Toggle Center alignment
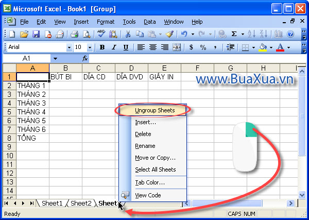309x220 pixels. 153,47
